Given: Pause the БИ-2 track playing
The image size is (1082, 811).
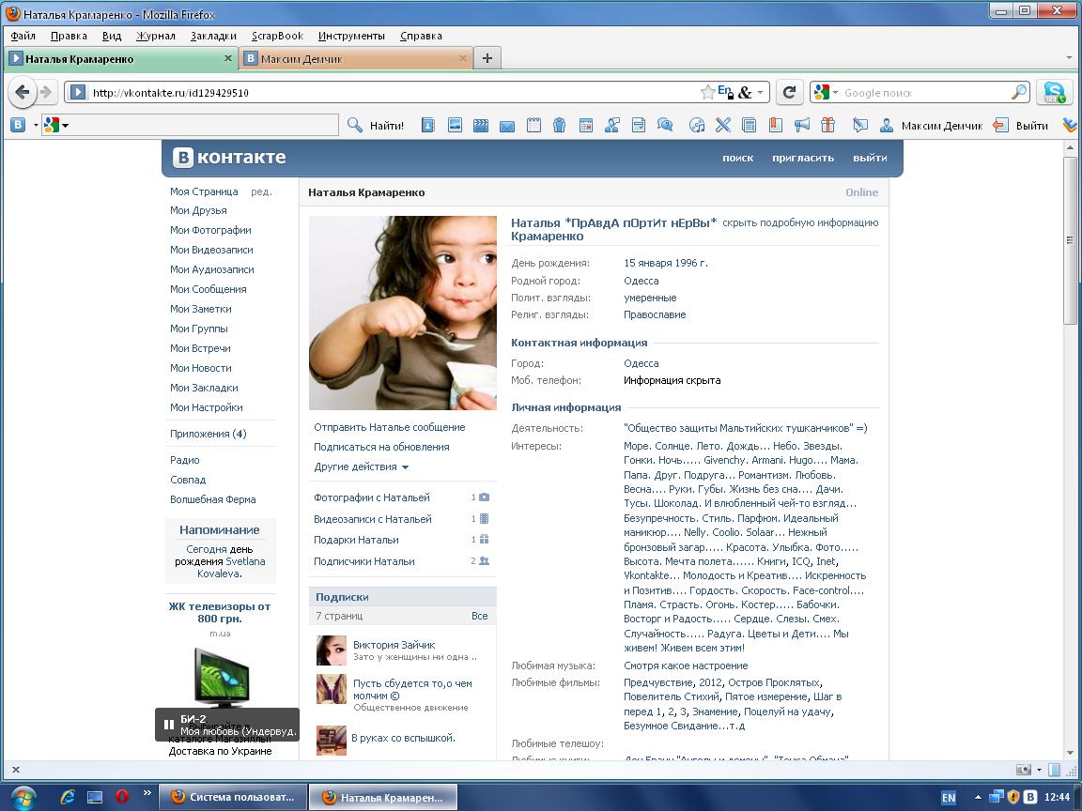Looking at the screenshot, I should (x=169, y=725).
